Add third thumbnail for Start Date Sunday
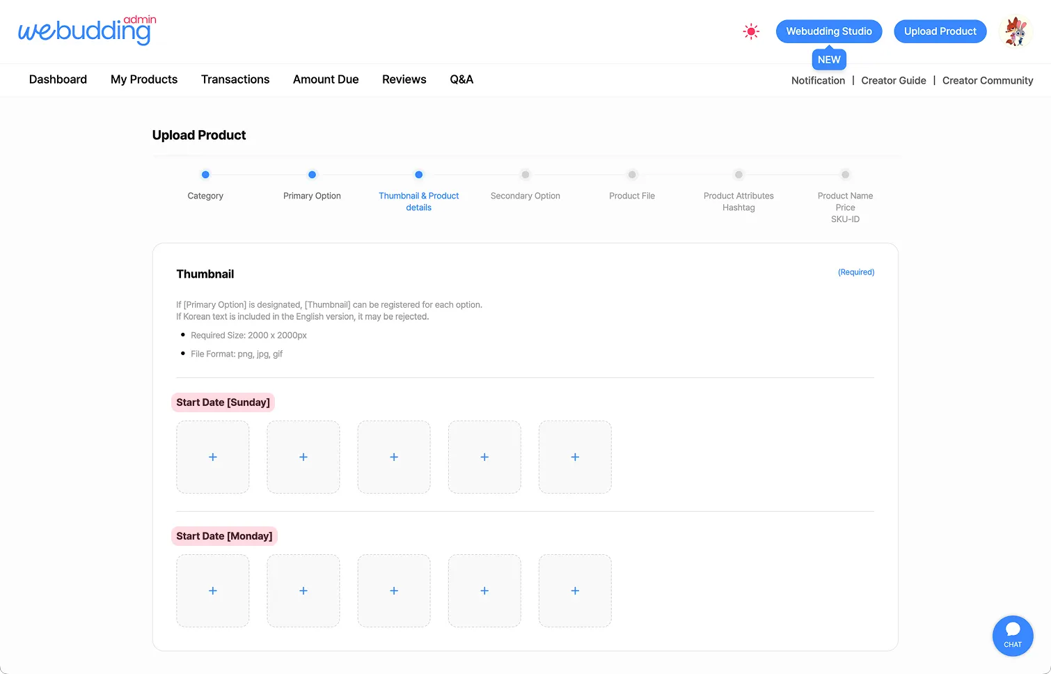This screenshot has width=1051, height=674. (x=394, y=457)
